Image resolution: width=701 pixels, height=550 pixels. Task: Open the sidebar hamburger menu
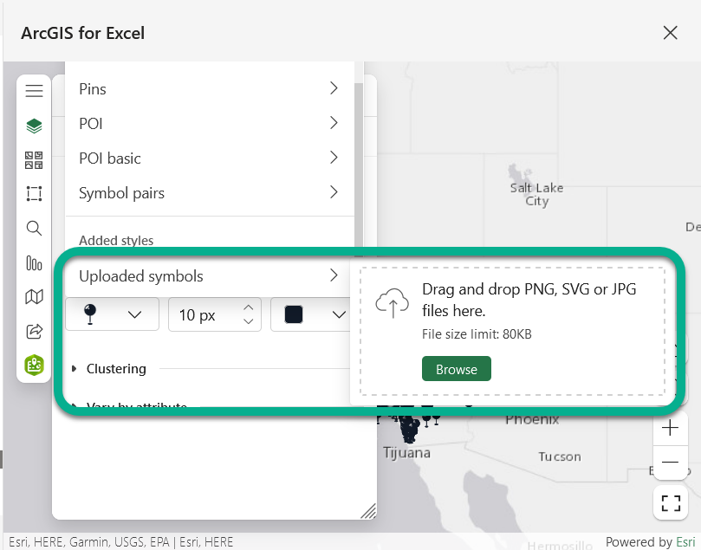click(34, 89)
